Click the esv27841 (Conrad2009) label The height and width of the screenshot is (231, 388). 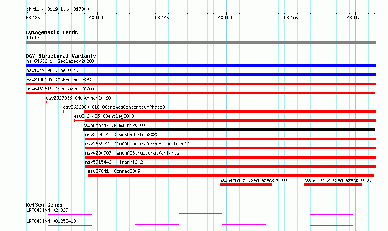[116, 171]
